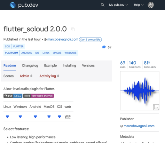Go to the Installing tab
This screenshot has width=165, height=143.
[x=69, y=66]
